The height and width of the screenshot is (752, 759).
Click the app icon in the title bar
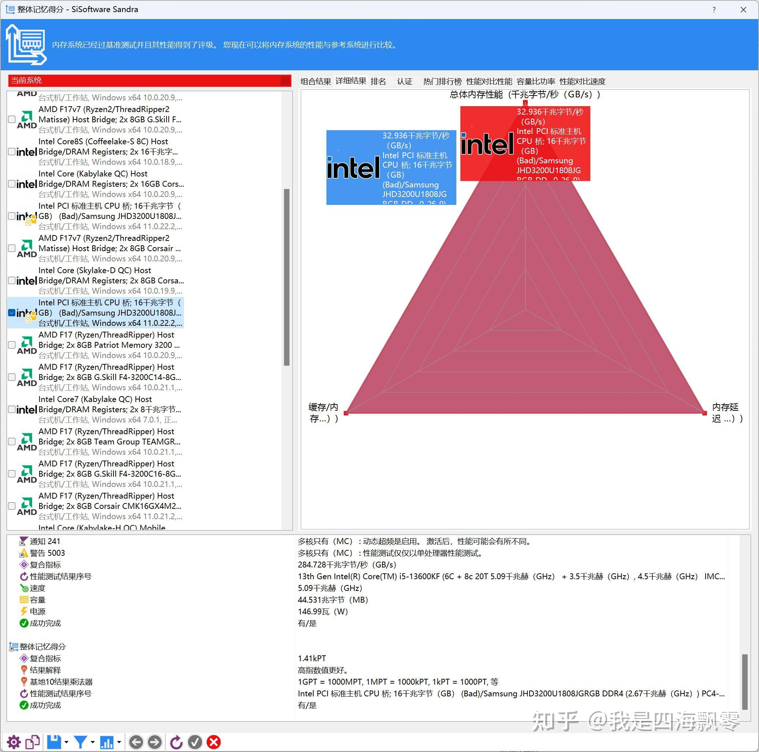coord(10,10)
